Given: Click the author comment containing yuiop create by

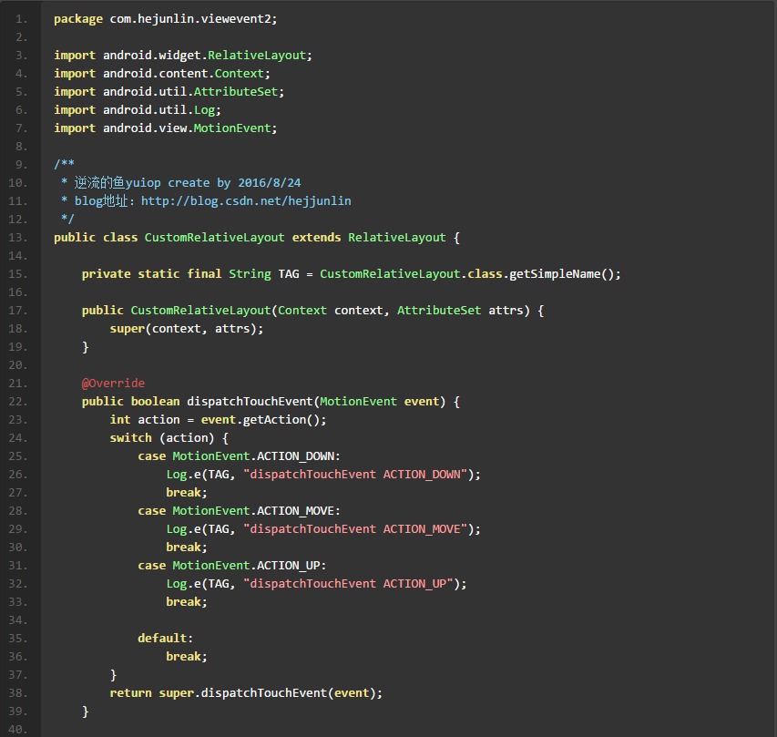Looking at the screenshot, I should (x=187, y=182).
